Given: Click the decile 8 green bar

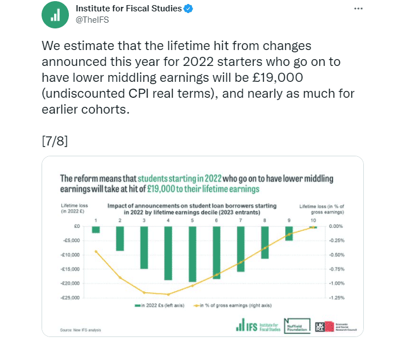Looking at the screenshot, I should [x=265, y=243].
